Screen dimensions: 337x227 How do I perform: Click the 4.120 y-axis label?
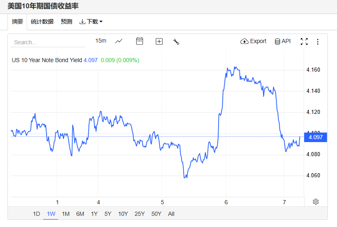pos(313,112)
